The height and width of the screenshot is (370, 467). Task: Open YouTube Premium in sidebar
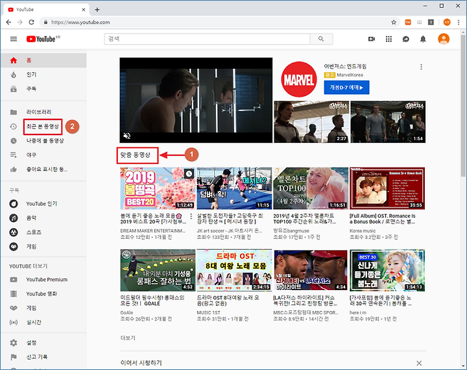point(43,280)
